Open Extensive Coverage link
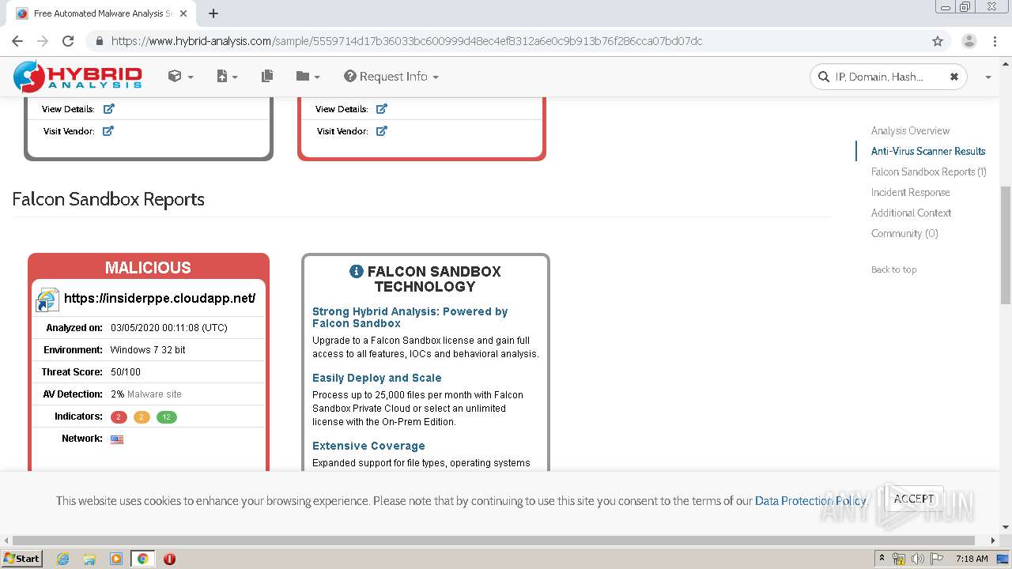 click(x=368, y=446)
